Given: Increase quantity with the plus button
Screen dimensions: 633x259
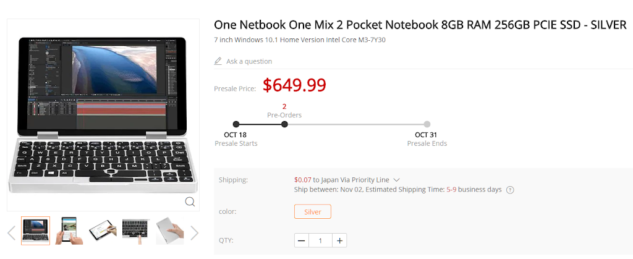Looking at the screenshot, I should click(x=340, y=240).
